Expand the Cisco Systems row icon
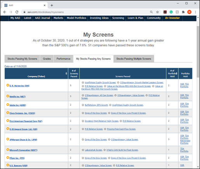Image resolution: width=200 pixels, height=169 pixels. pyautogui.click(x=8, y=113)
